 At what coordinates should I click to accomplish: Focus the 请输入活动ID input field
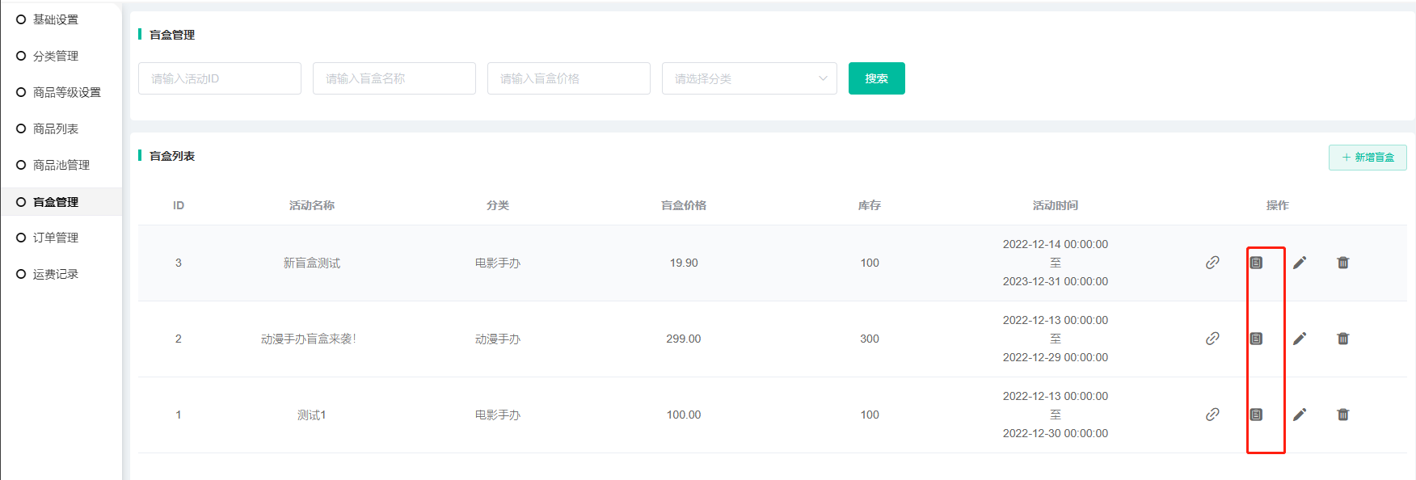[219, 78]
